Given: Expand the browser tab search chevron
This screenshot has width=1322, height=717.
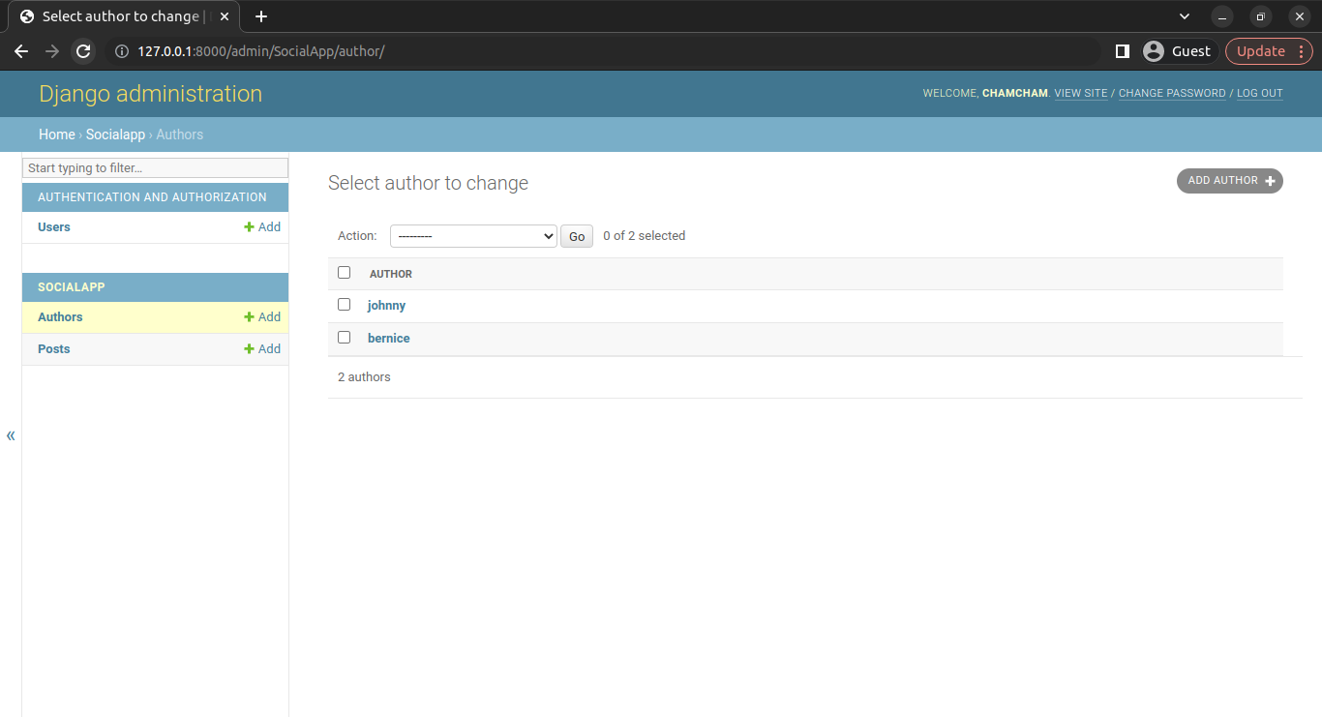Looking at the screenshot, I should [x=1185, y=16].
